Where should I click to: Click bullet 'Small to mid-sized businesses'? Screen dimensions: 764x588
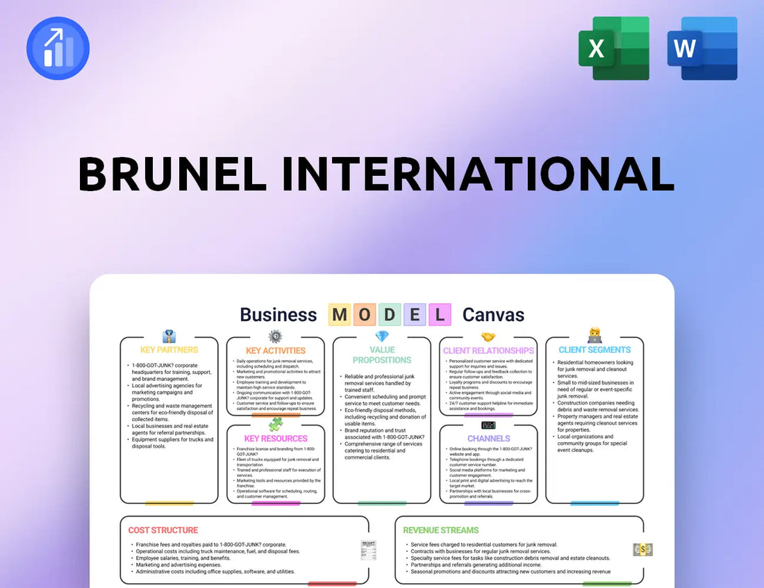coord(595,389)
